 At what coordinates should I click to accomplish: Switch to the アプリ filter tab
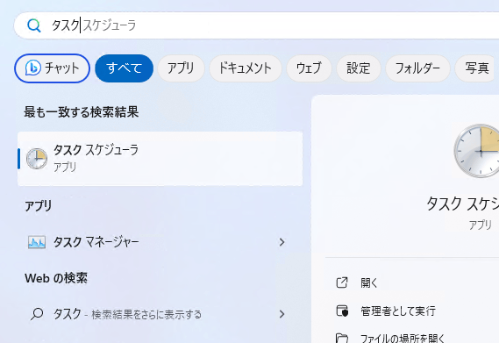181,68
